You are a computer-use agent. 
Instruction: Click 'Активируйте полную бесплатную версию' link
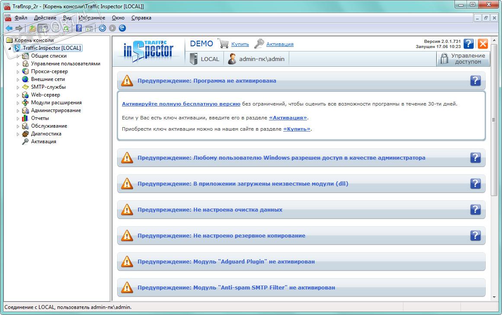click(x=181, y=104)
